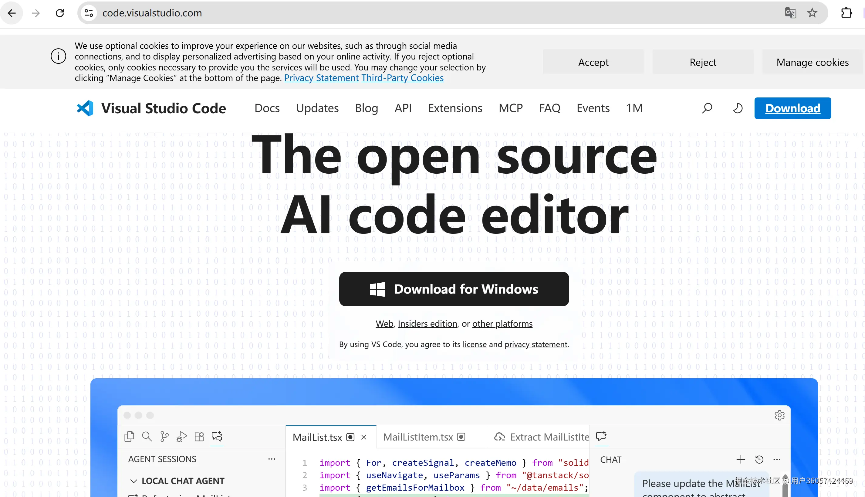Click the Visual Studio Code logo icon
The height and width of the screenshot is (497, 865).
click(x=85, y=108)
